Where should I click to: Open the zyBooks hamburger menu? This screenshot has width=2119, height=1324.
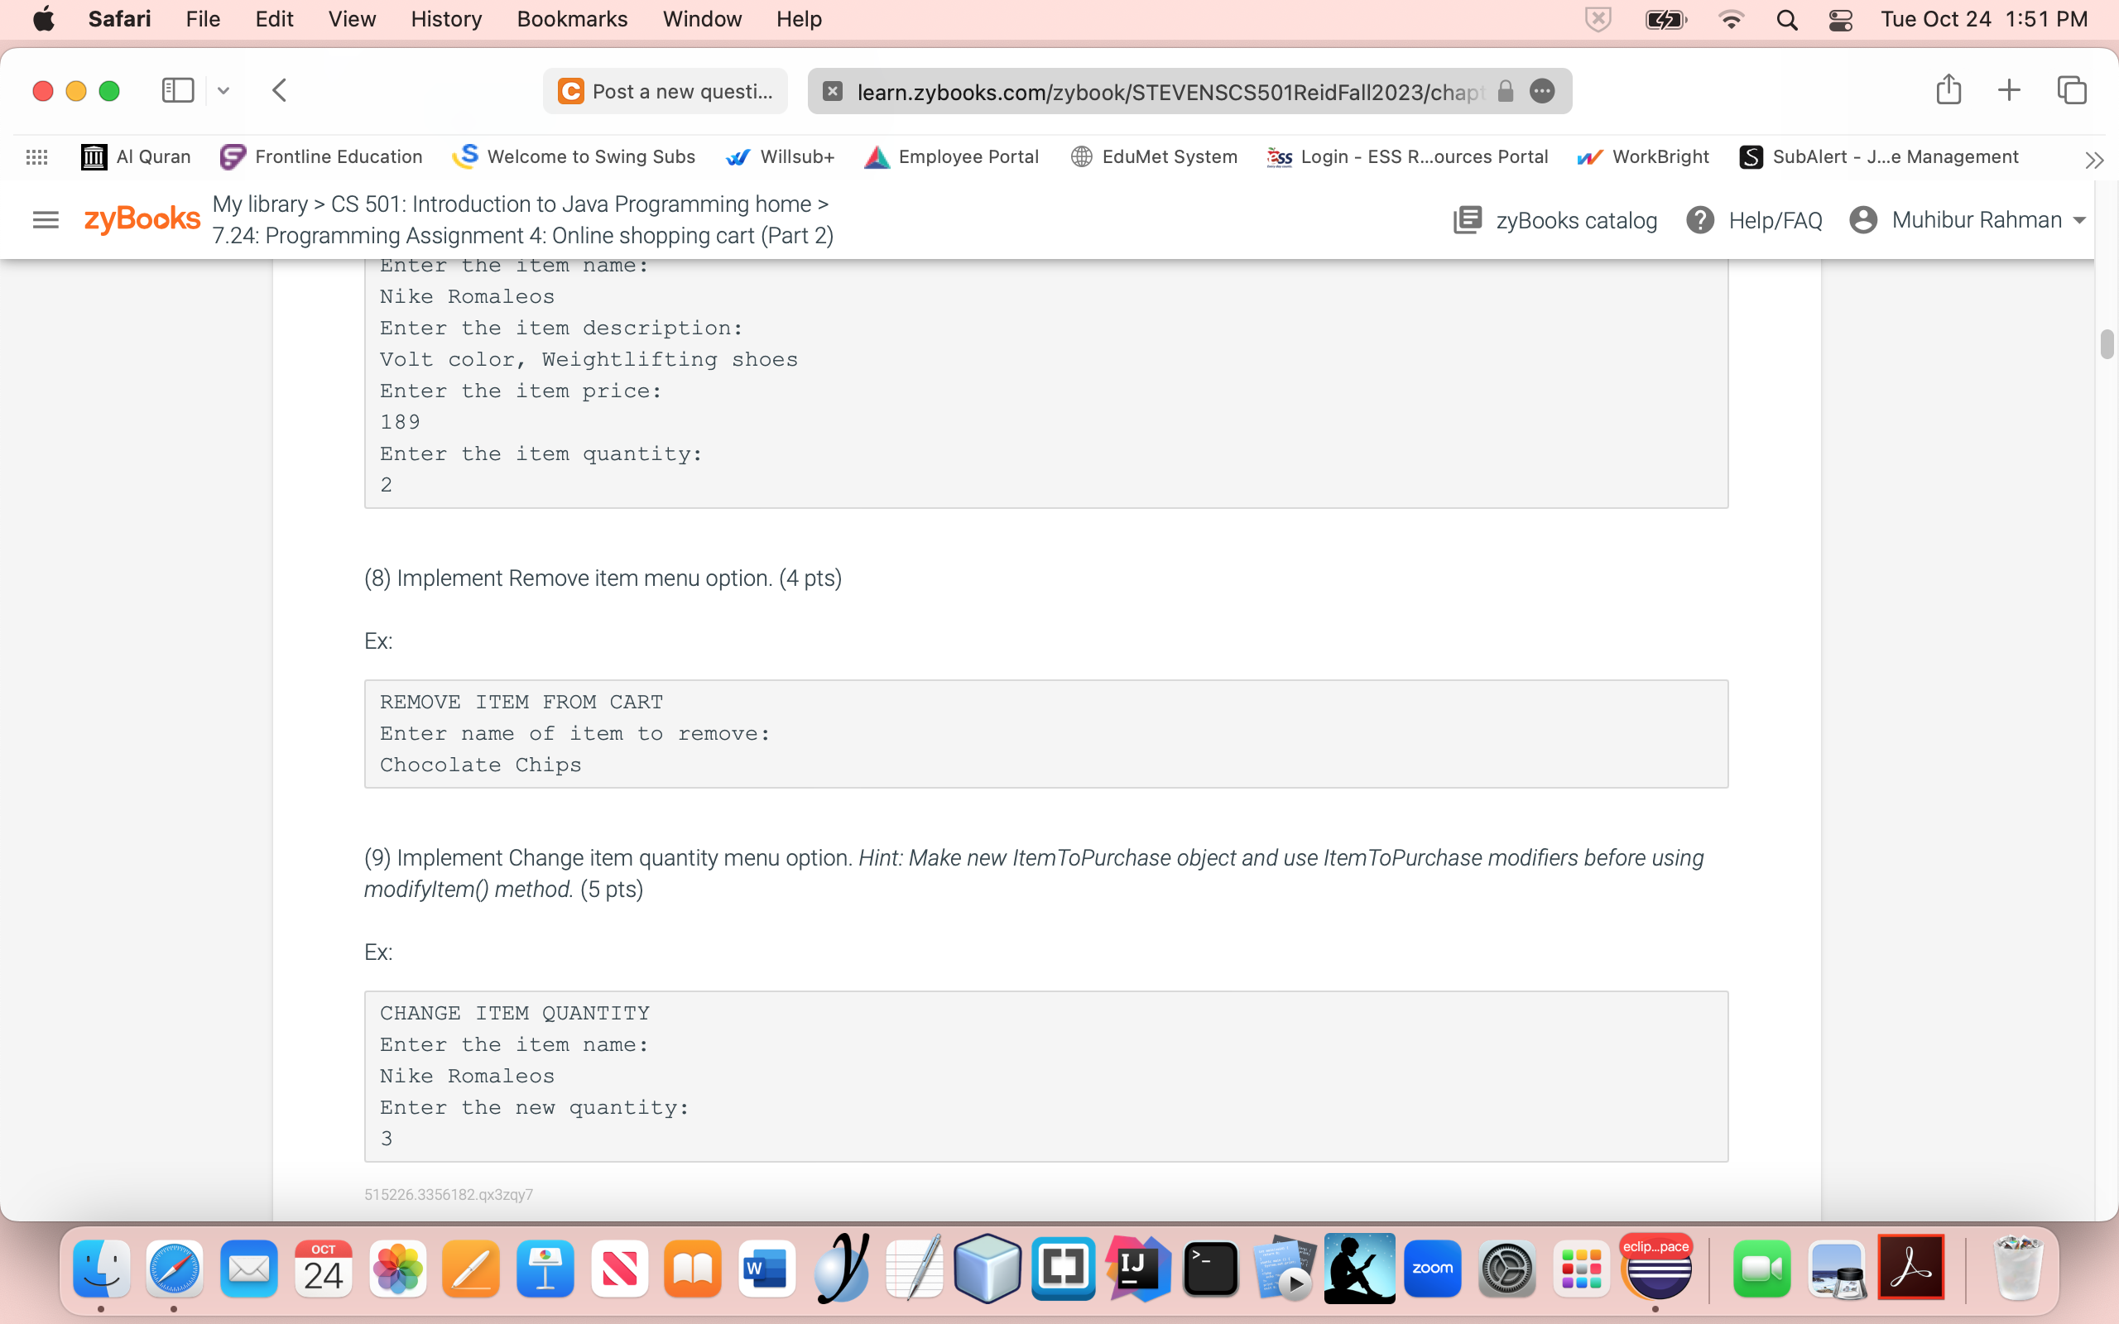coord(46,220)
